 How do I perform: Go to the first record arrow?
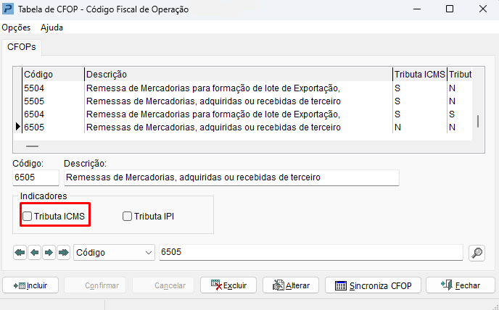pyautogui.click(x=20, y=253)
